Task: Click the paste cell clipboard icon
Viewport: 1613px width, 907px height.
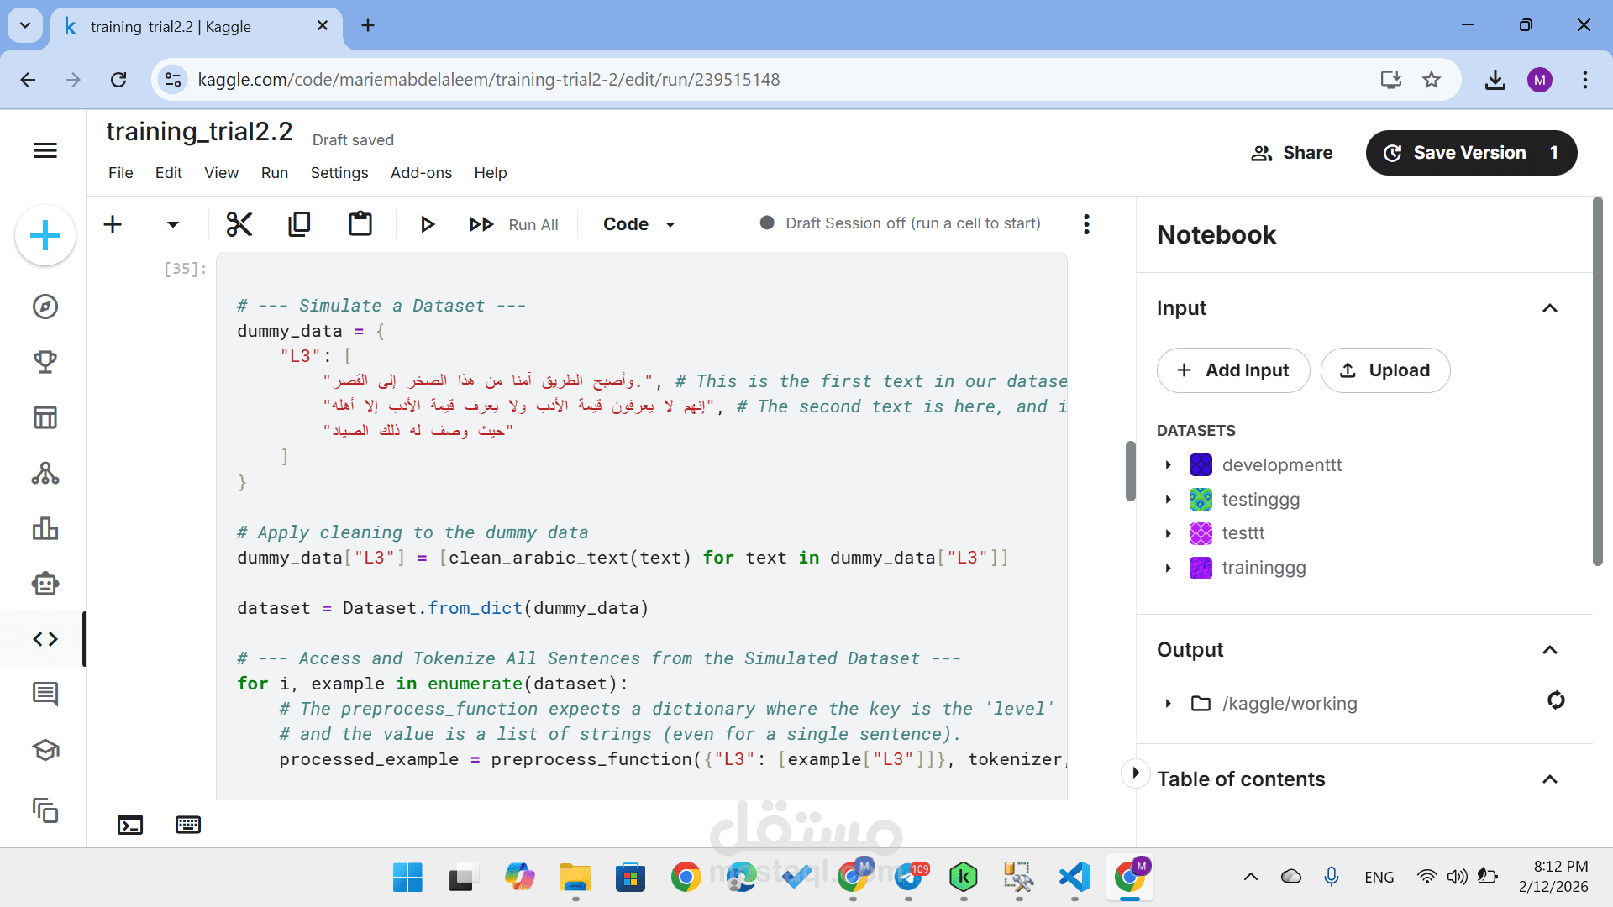Action: (360, 224)
